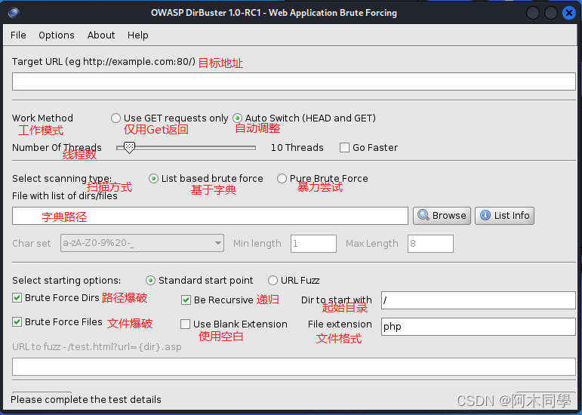This screenshot has width=582, height=415.
Task: Open the About menu
Action: click(x=101, y=35)
